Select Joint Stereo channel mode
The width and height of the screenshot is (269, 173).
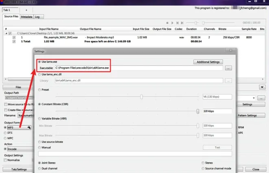39,163
